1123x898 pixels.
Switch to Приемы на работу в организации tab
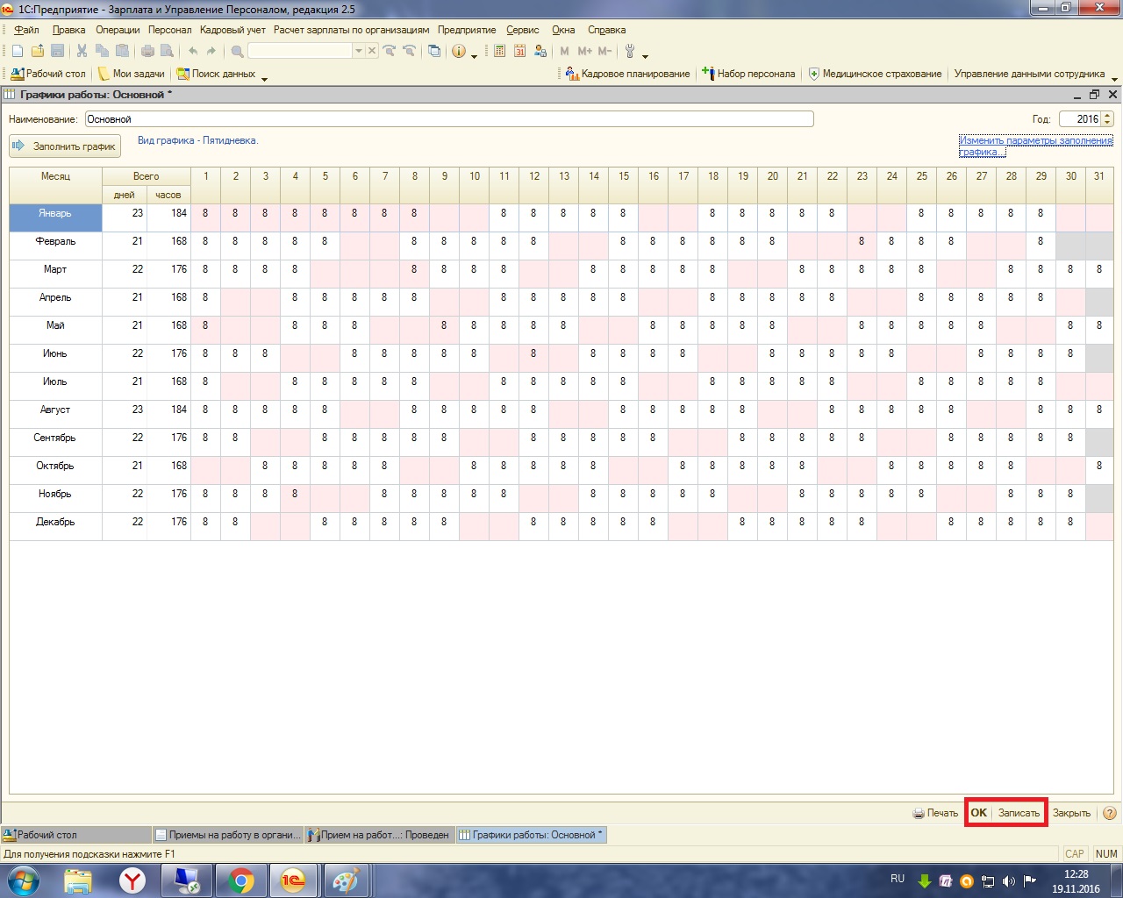(228, 835)
